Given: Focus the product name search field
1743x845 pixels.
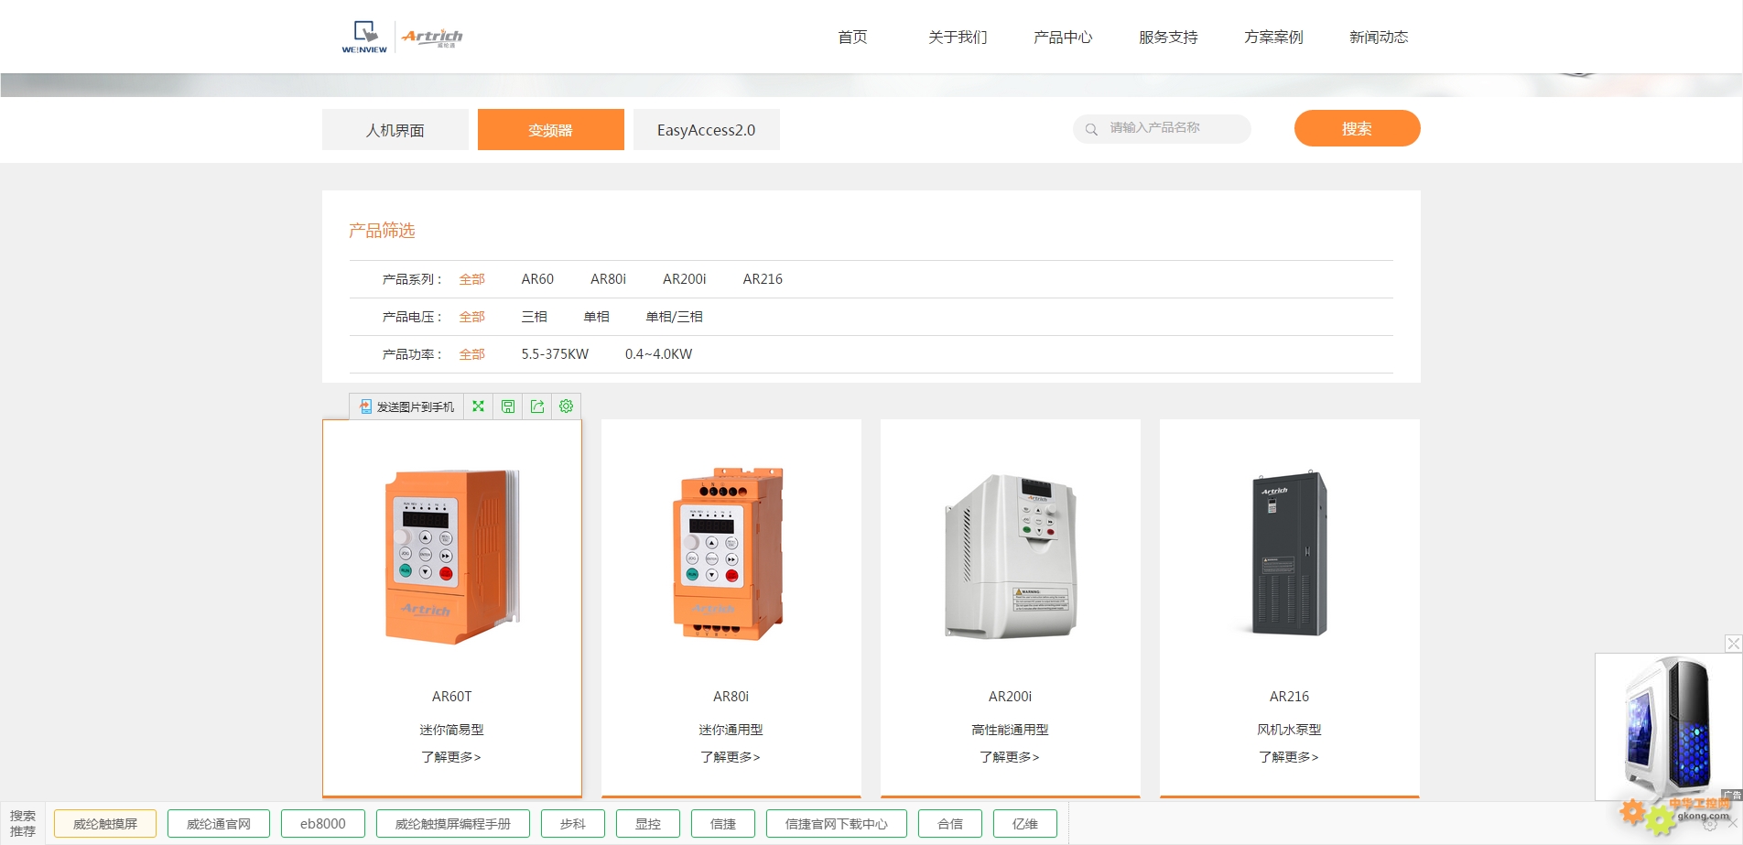Looking at the screenshot, I should [1163, 128].
